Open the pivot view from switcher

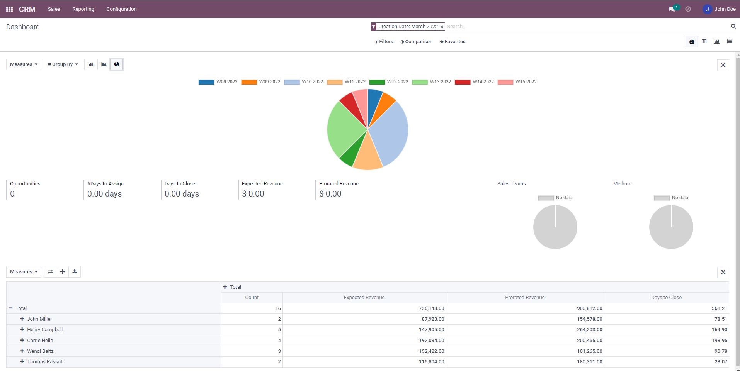pyautogui.click(x=704, y=42)
